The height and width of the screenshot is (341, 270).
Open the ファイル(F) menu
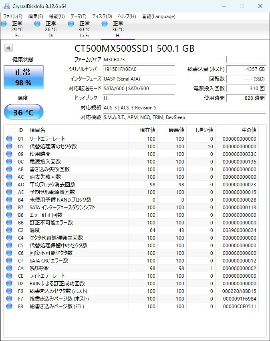12,16
